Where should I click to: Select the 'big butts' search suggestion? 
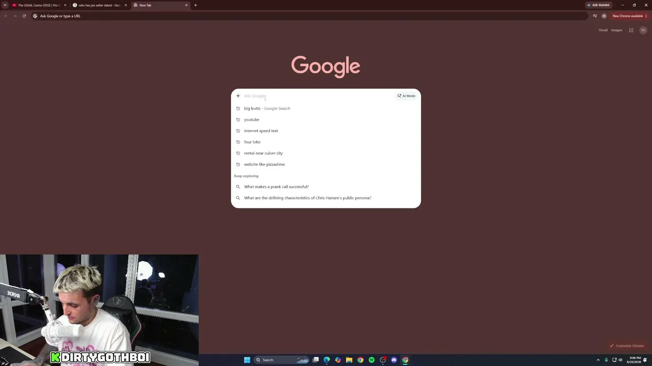[x=326, y=108]
